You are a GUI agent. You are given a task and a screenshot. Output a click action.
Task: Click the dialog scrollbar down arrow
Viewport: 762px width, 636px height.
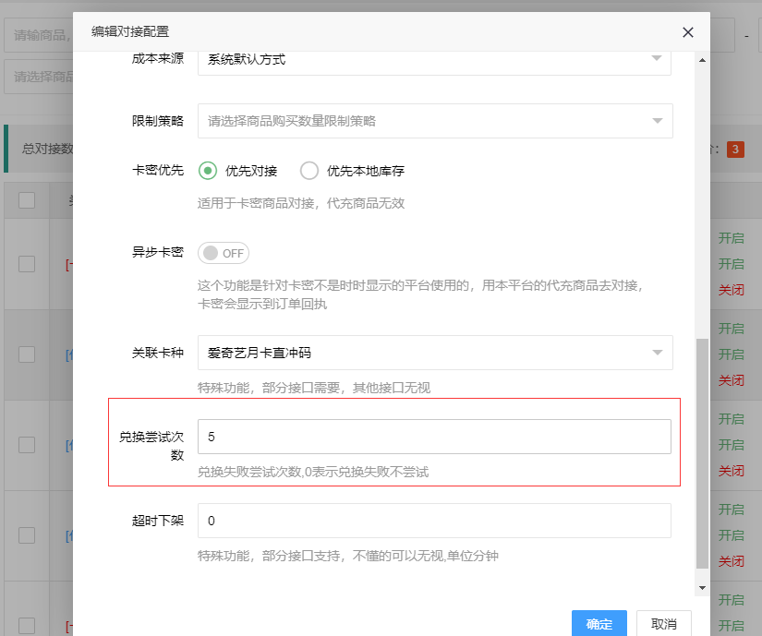(702, 588)
